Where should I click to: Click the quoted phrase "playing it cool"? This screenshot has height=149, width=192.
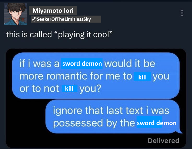(83, 35)
